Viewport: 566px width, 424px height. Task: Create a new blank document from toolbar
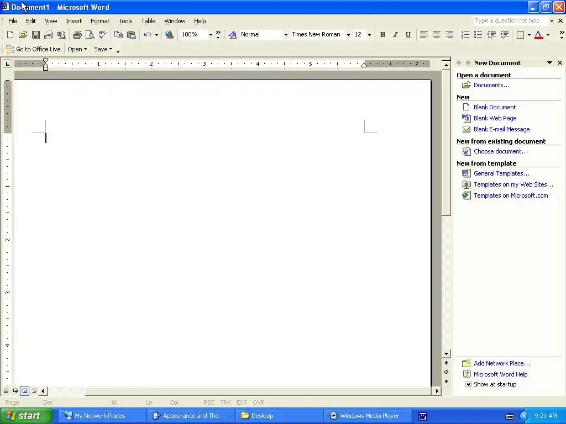click(x=10, y=35)
